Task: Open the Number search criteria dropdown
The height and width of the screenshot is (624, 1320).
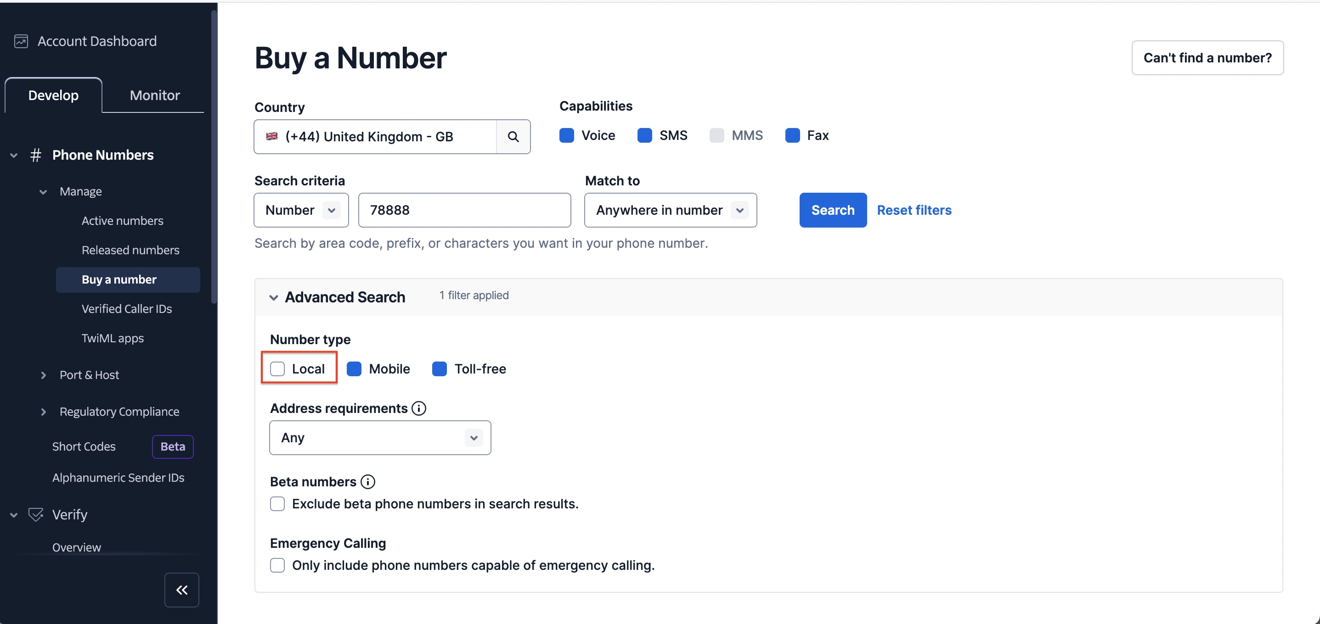Action: click(x=301, y=211)
